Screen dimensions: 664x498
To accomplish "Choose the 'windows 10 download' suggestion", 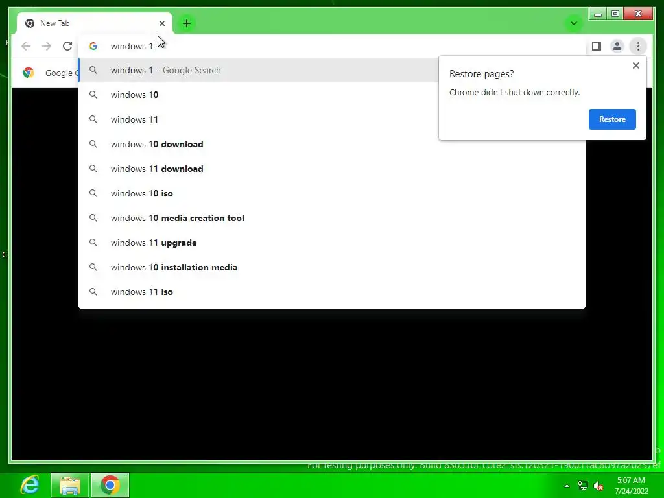I will pos(331,144).
